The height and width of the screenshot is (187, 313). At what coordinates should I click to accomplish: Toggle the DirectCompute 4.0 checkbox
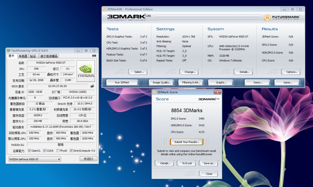pos(71,151)
